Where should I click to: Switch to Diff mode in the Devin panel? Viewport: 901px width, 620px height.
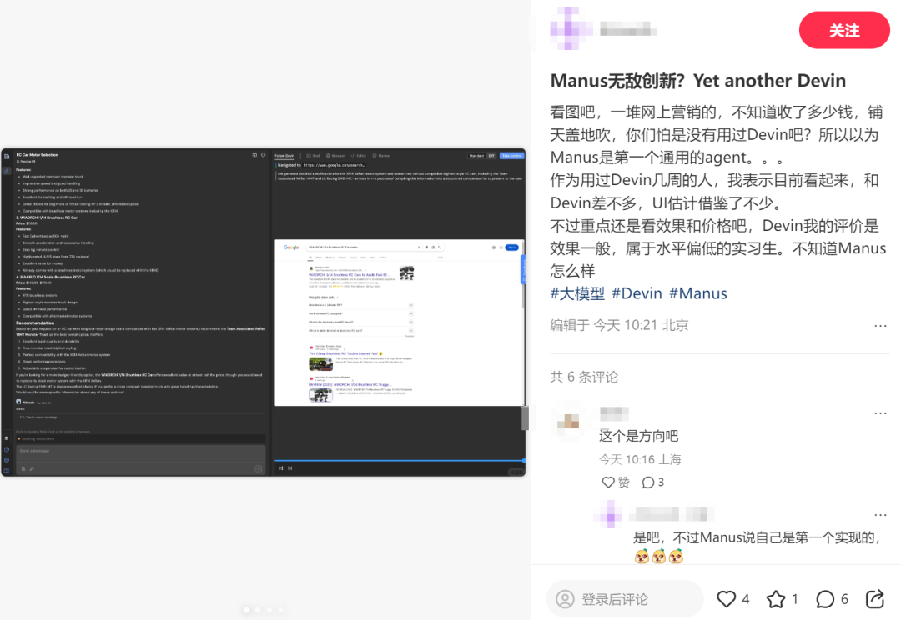[x=491, y=155]
